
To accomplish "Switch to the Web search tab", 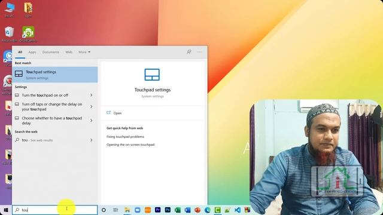I will (x=69, y=52).
